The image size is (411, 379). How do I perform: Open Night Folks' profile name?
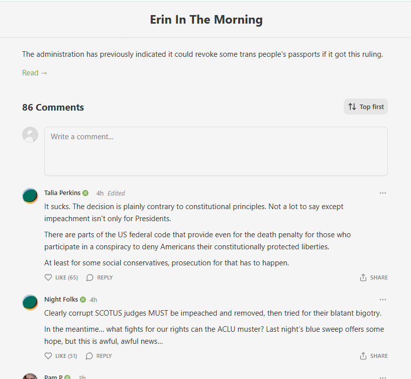61,300
